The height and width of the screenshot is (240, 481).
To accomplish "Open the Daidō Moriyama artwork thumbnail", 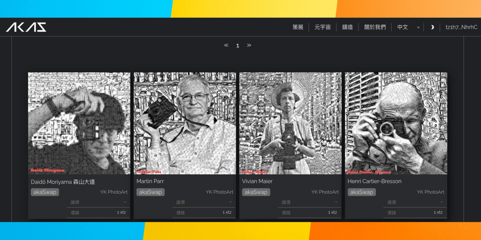I will (79, 123).
